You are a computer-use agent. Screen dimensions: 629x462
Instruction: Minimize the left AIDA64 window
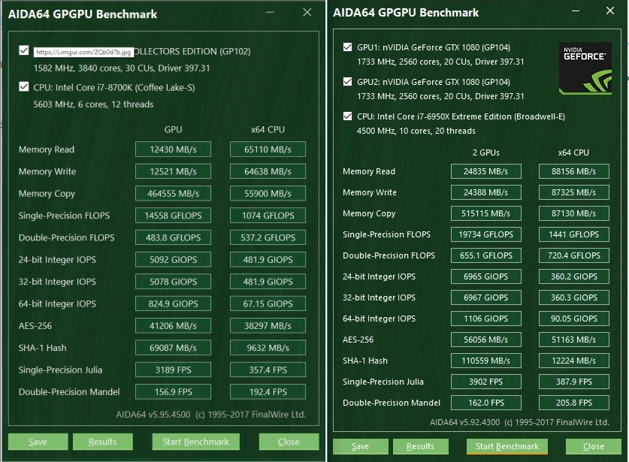[x=270, y=13]
